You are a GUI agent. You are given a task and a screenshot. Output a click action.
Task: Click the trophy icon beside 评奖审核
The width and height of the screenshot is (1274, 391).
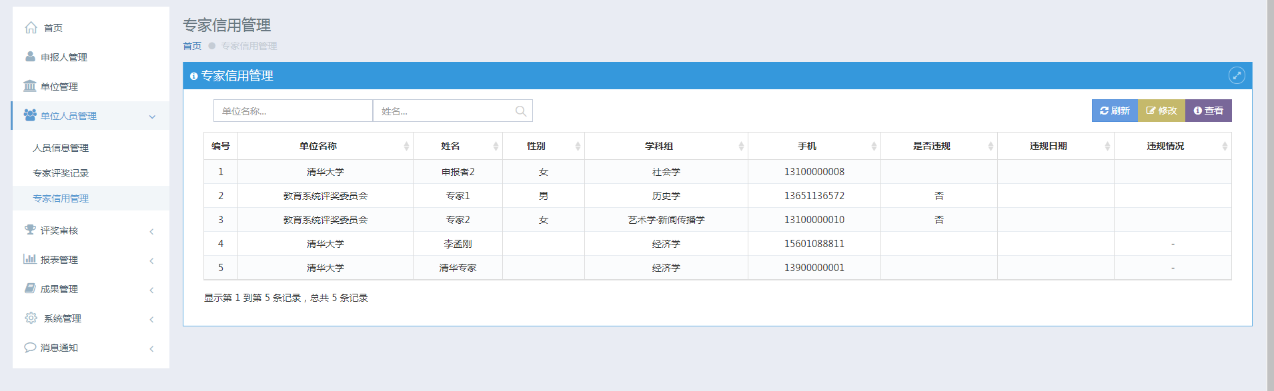tap(30, 230)
